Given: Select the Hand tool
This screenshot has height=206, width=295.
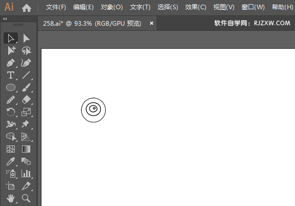Looking at the screenshot, I should pyautogui.click(x=11, y=198).
